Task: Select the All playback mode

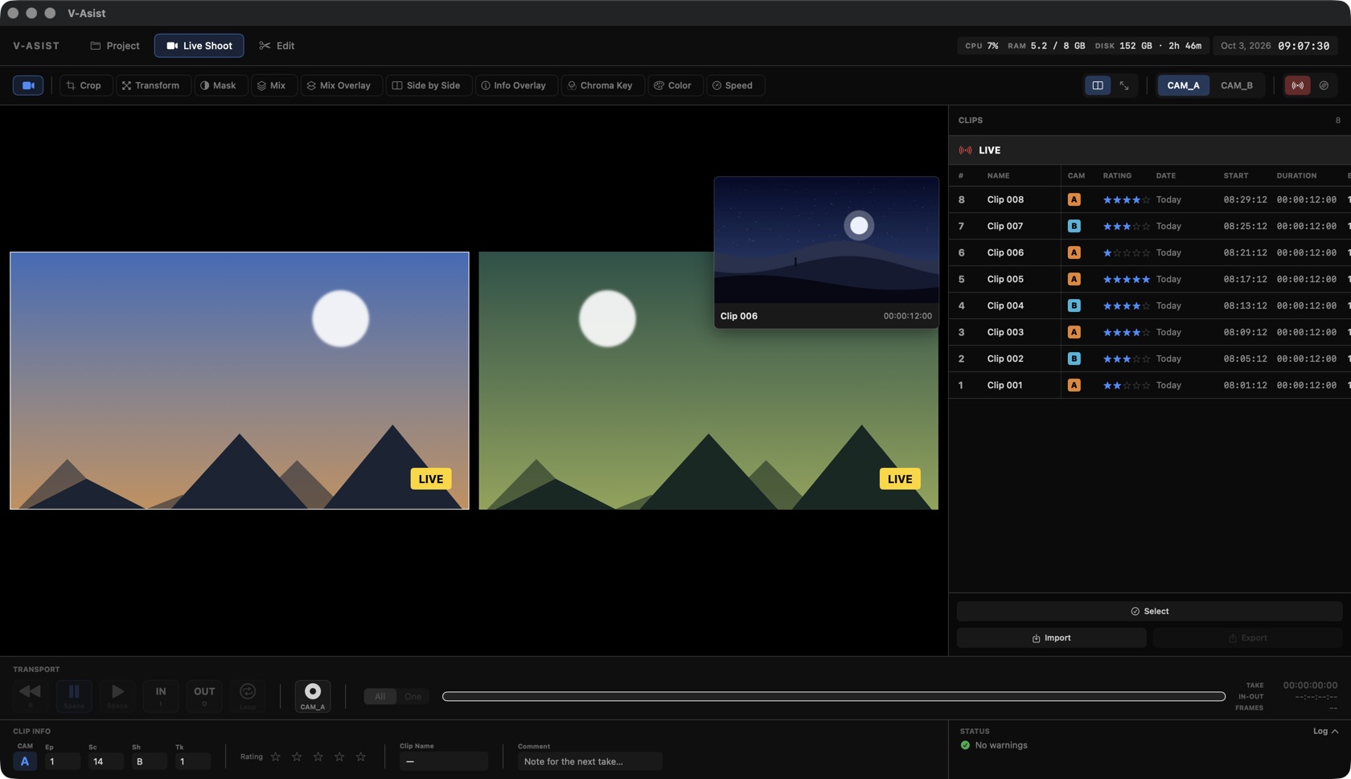Action: 380,696
